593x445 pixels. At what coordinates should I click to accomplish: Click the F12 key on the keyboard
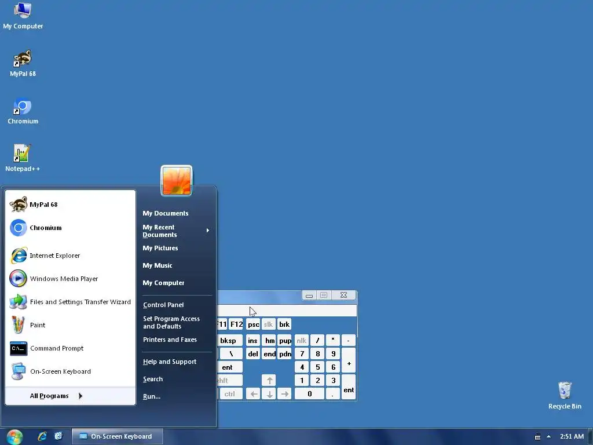pos(236,324)
